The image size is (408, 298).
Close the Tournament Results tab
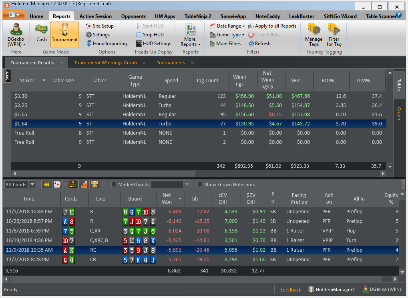[x=62, y=63]
